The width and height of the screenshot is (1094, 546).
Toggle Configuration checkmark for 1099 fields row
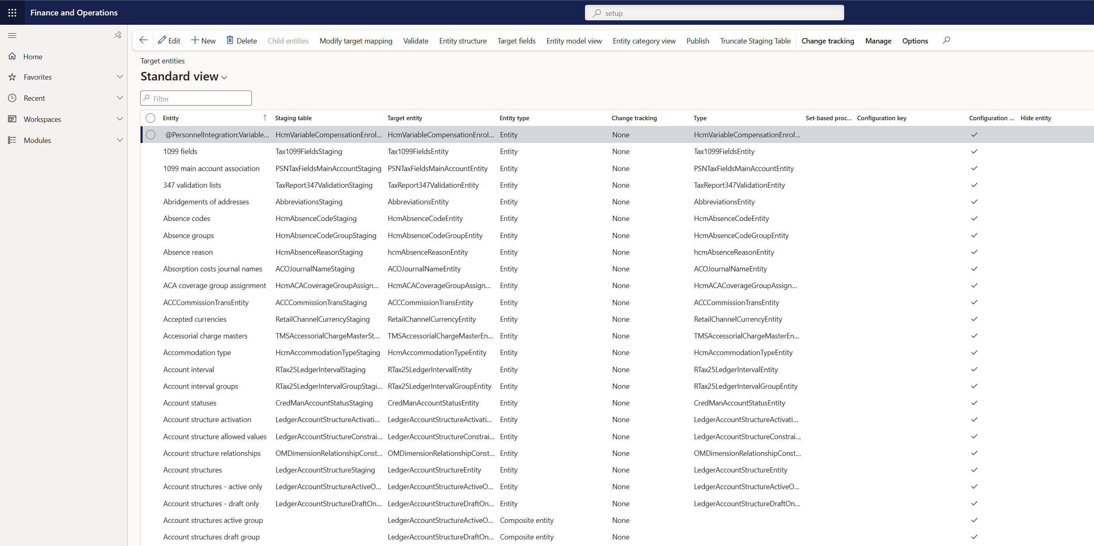pos(974,152)
